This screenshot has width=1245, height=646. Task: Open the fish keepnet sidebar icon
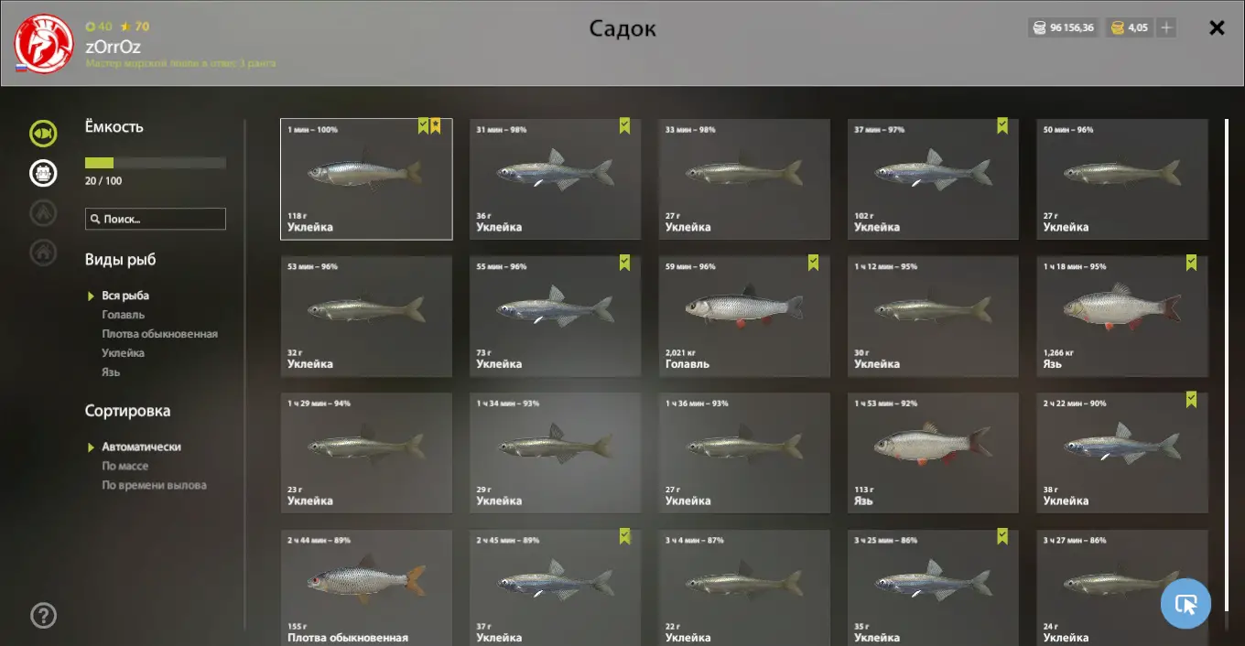click(43, 133)
